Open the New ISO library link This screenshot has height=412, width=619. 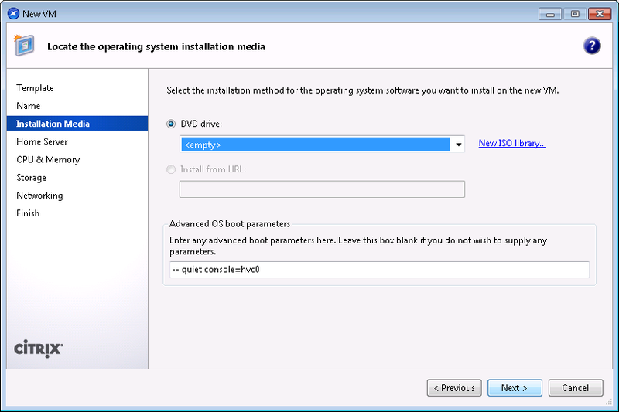(512, 143)
